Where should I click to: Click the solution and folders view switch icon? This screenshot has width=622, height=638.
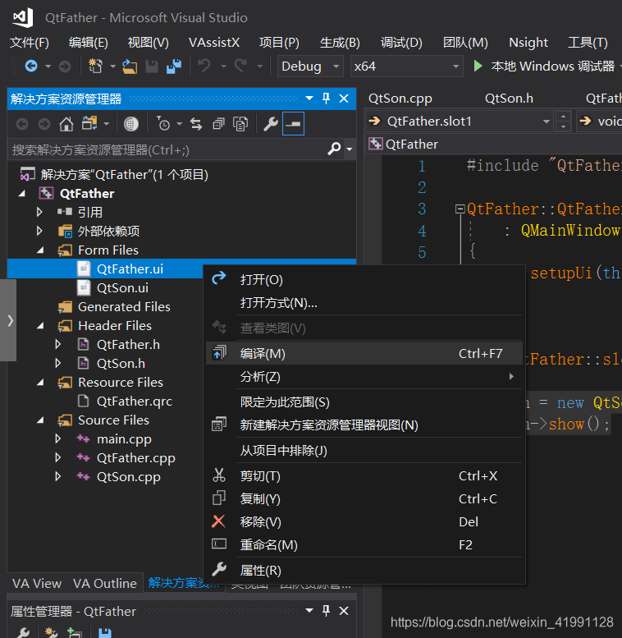pos(89,123)
